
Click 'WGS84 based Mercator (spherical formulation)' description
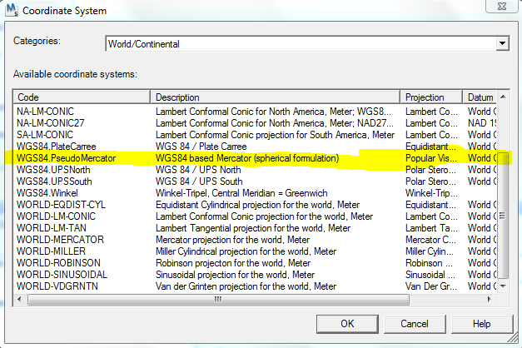247,158
